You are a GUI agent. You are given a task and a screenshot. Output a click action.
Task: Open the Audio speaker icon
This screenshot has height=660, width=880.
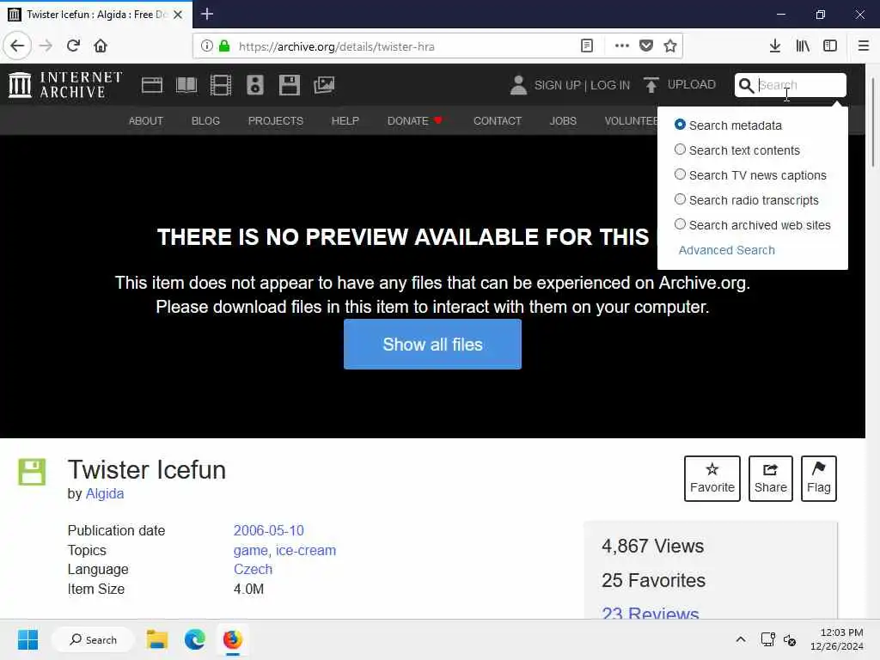(254, 85)
